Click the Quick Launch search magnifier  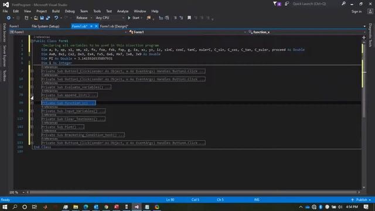pyautogui.click(x=344, y=4)
